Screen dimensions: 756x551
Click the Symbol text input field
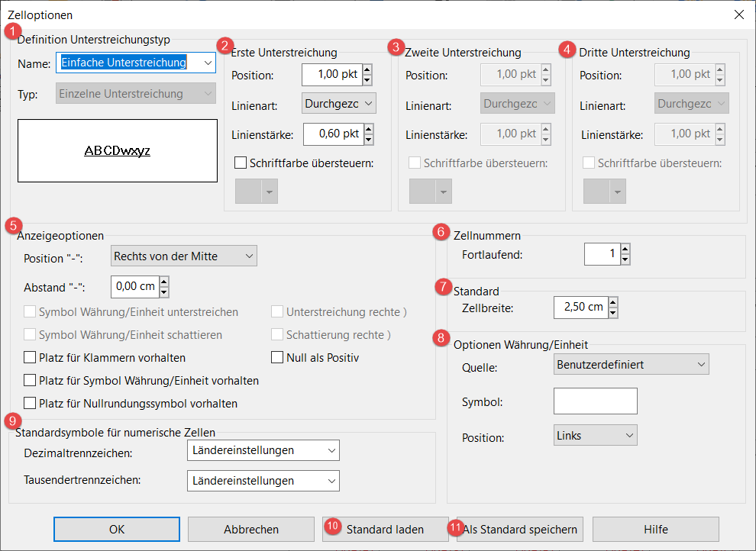595,401
